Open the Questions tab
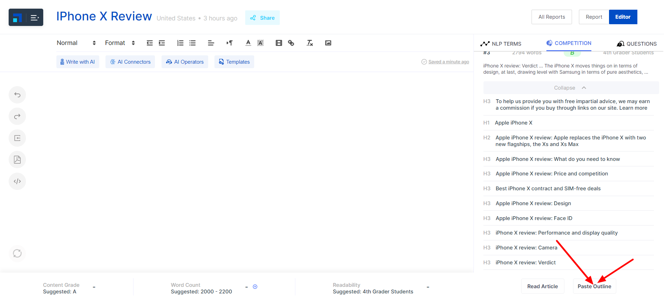The image size is (664, 301). [x=637, y=44]
